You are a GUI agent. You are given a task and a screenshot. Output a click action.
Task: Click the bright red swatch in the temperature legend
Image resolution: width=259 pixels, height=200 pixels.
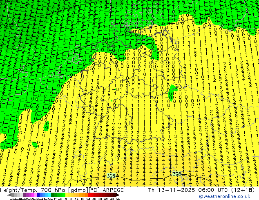point(89,195)
